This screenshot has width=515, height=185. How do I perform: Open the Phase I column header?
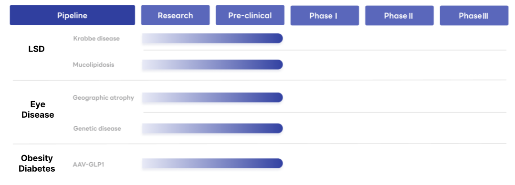tap(325, 15)
